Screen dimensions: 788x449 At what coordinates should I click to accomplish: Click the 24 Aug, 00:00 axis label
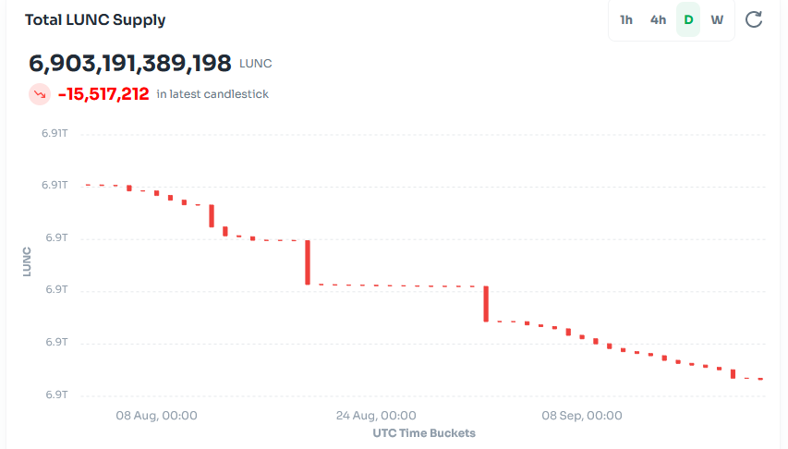tap(376, 416)
